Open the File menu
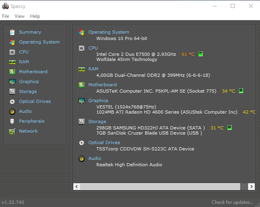This screenshot has width=260, height=207. 6,16
